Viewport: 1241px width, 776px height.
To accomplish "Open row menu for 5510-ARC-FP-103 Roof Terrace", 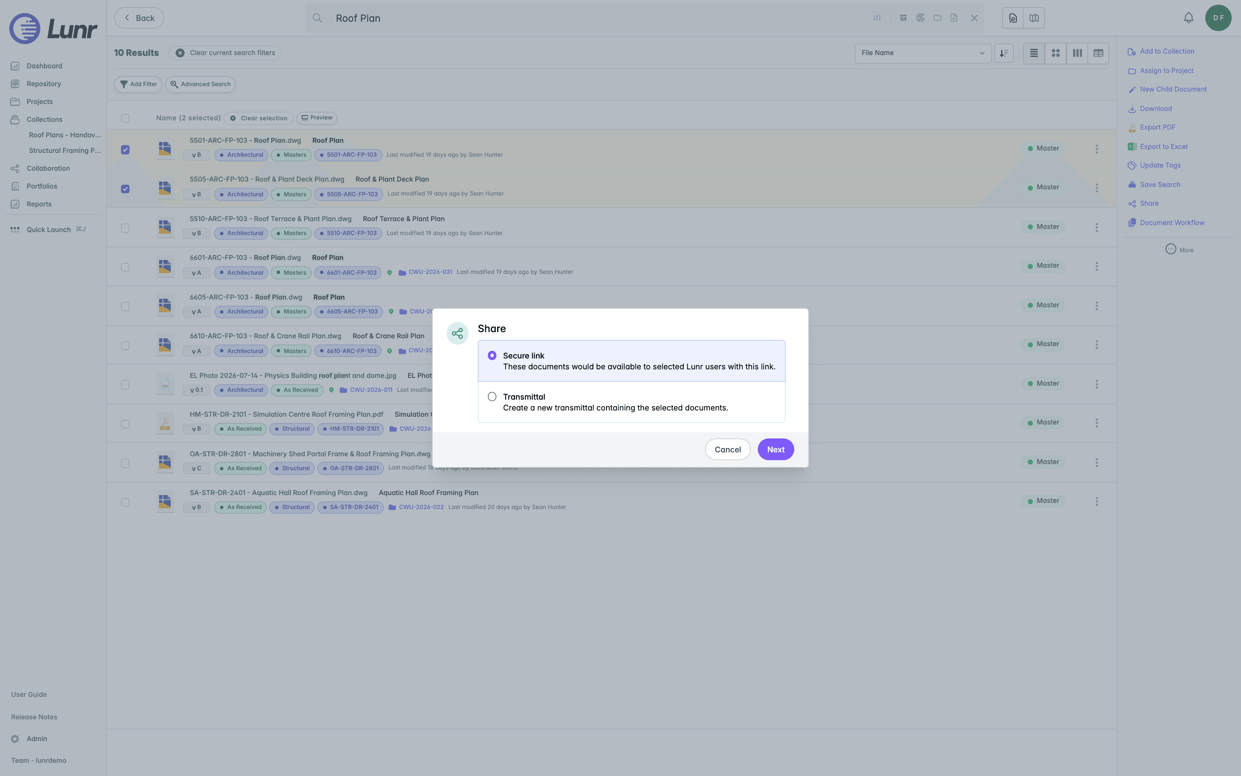I will click(1097, 227).
